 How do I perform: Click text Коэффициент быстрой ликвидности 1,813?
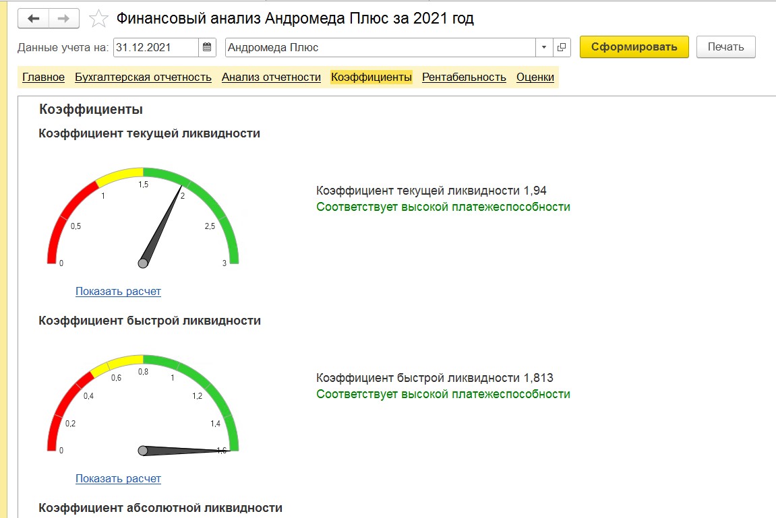[x=435, y=378]
